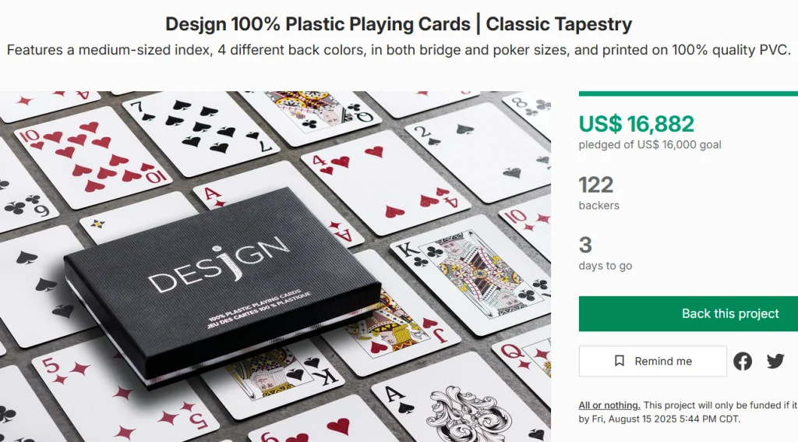Click the Facebook share icon

[743, 361]
